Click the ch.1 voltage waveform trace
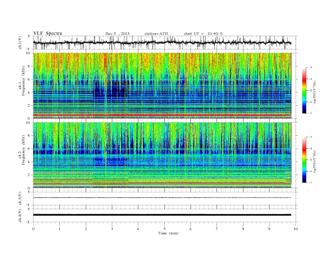Screen dimensions: 333x257 162,42
